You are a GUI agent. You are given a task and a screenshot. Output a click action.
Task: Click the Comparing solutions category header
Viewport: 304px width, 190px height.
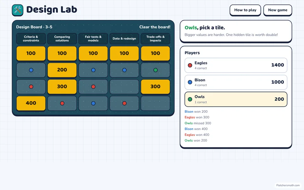(x=62, y=39)
